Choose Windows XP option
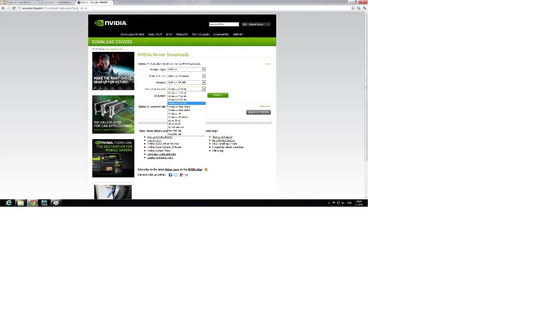Viewport: 557px width, 313px height. [x=187, y=114]
